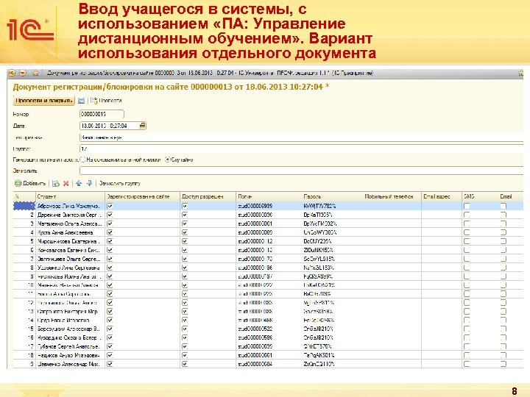
Task: Toggle access-allowed checkbox in row 2
Action: [x=185, y=215]
